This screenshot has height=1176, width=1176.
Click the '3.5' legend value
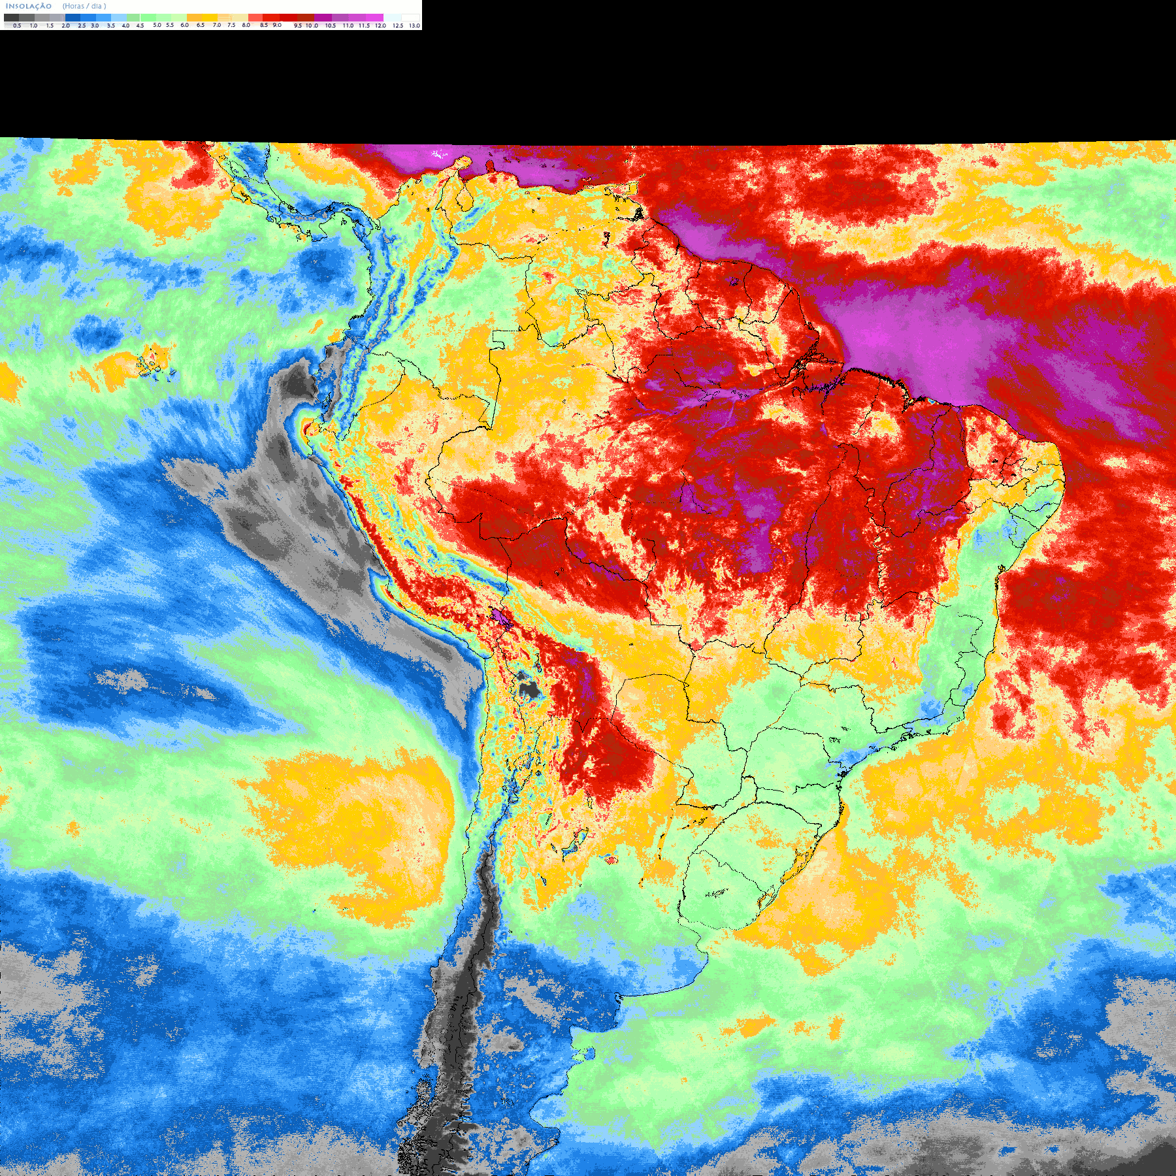point(111,25)
